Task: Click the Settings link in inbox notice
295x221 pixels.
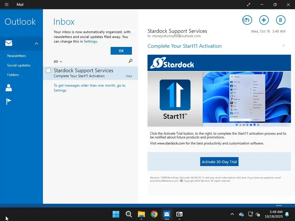Action: point(90,41)
